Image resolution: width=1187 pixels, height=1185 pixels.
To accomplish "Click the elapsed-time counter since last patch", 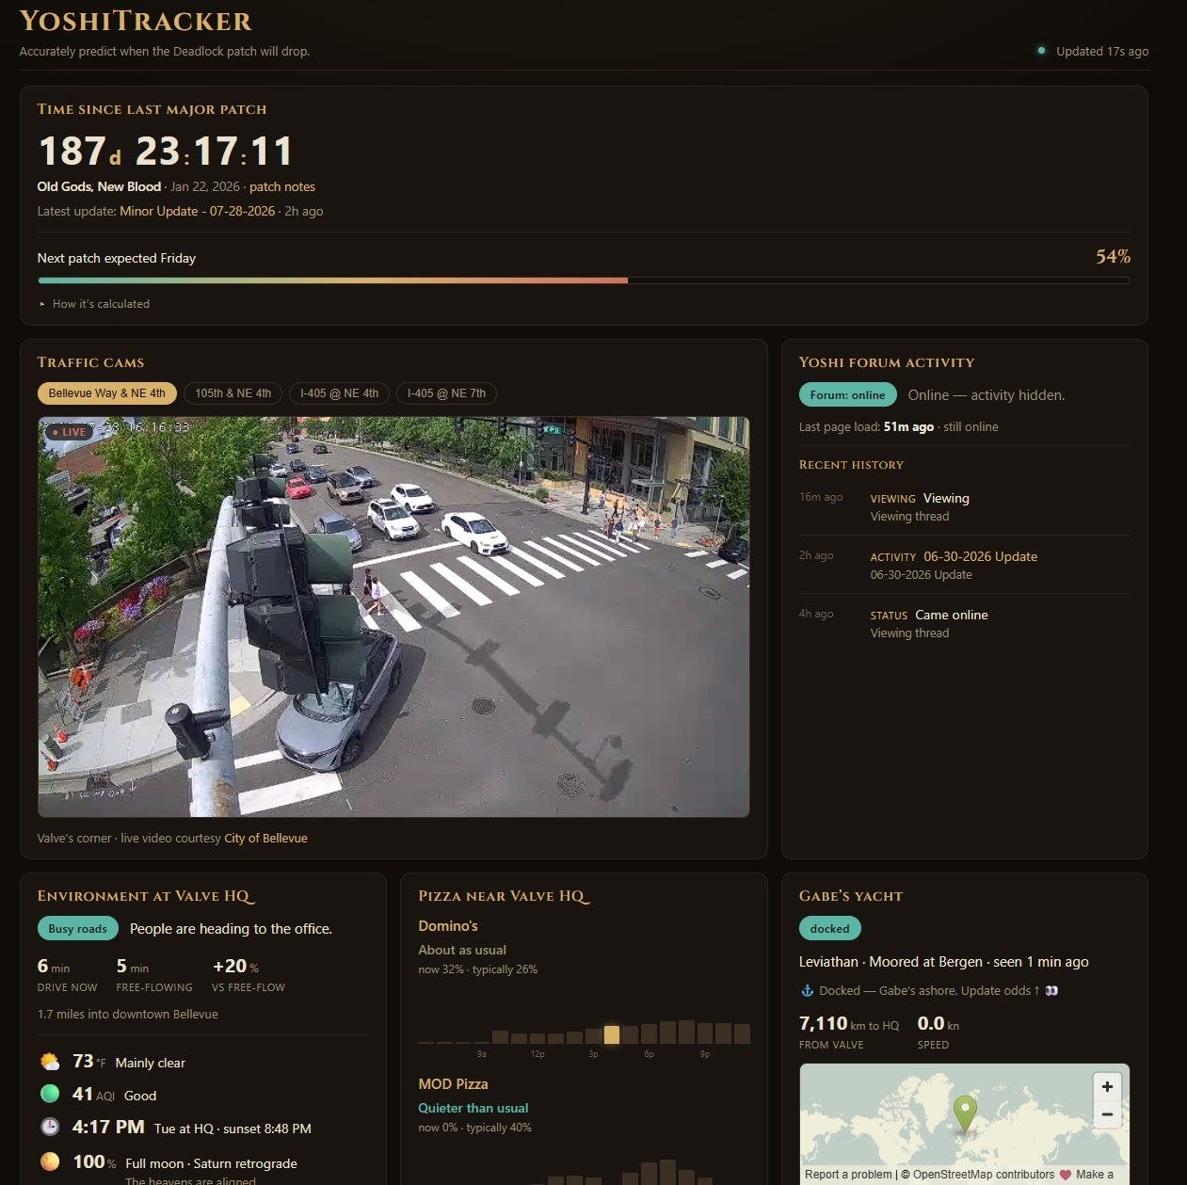I will click(166, 151).
